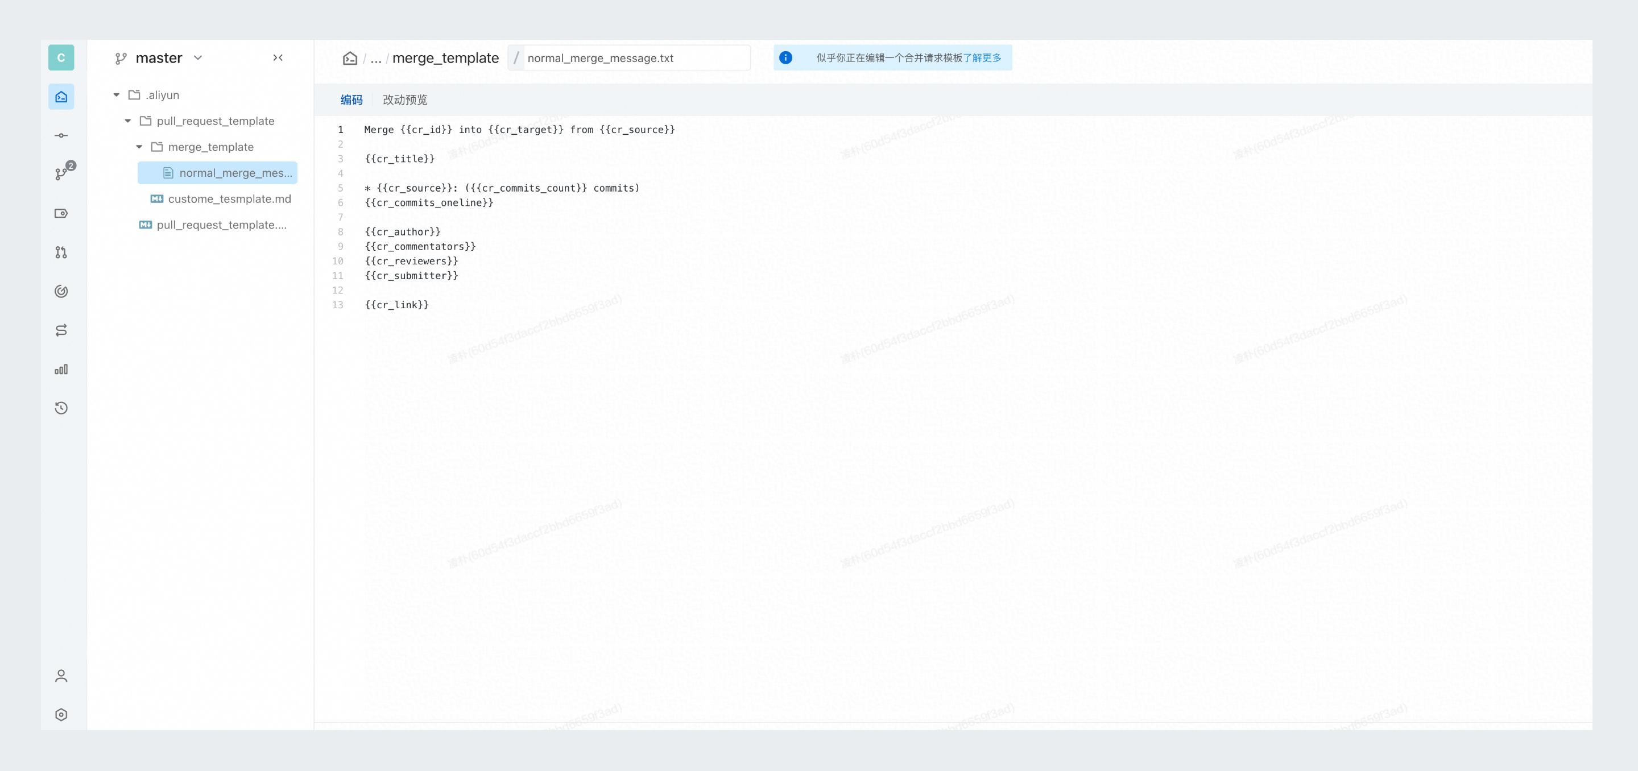Collapse the pull_request_template folder arrow
The width and height of the screenshot is (1638, 771).
coord(128,121)
